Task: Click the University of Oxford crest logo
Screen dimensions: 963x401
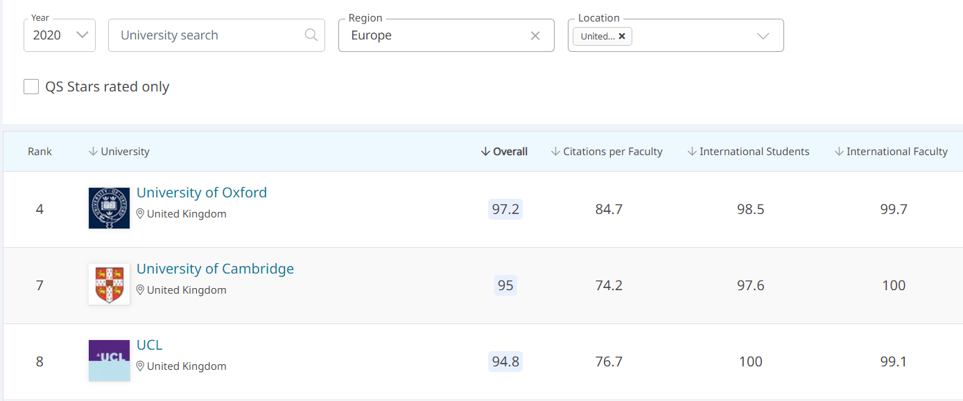Action: (110, 208)
